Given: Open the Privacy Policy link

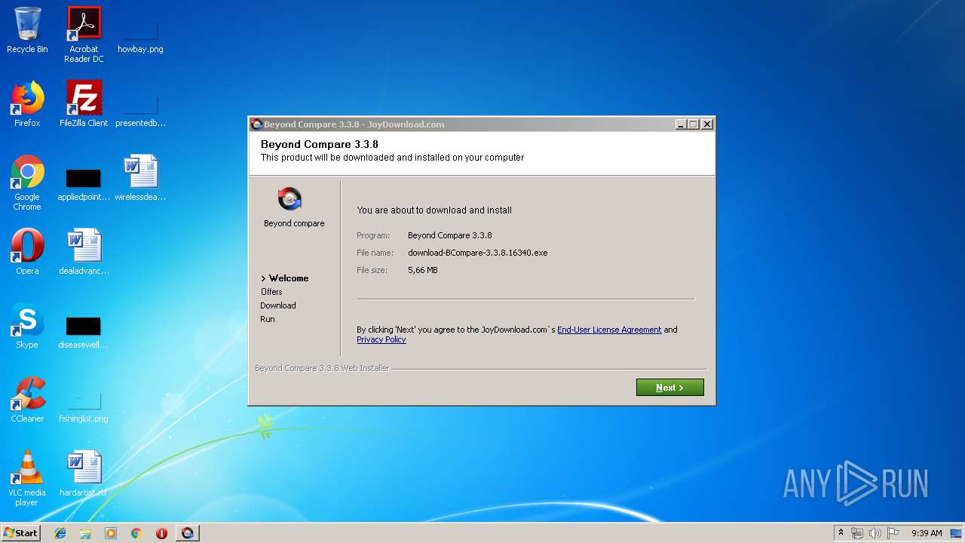Looking at the screenshot, I should 381,339.
